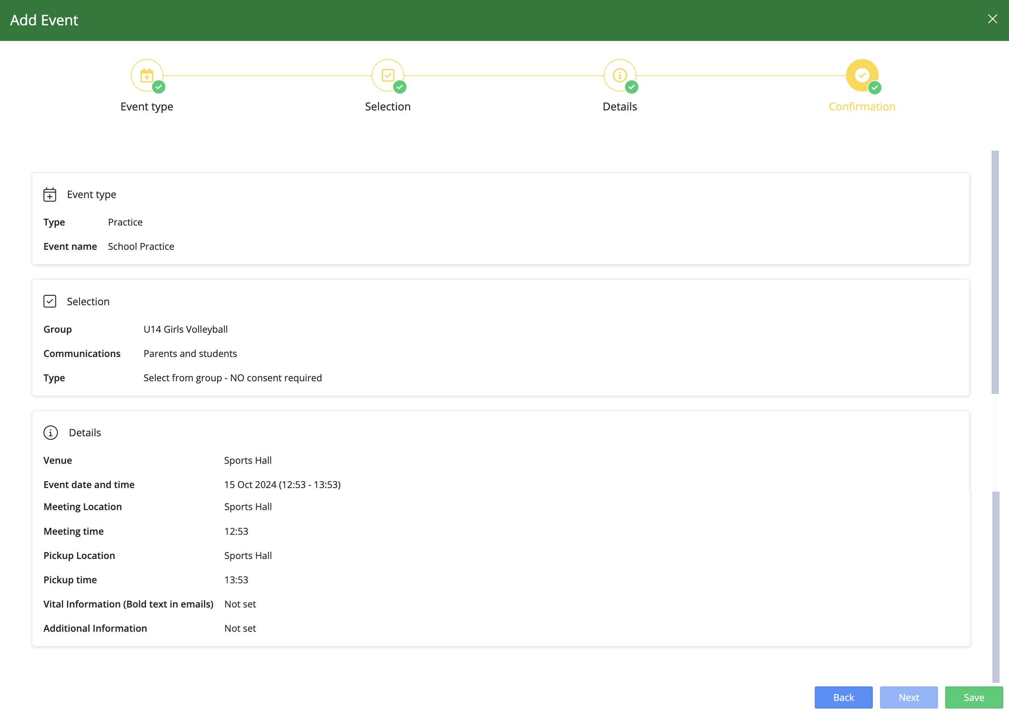This screenshot has width=1009, height=719.
Task: Click the Confirmation step circle icon
Action: pyautogui.click(x=862, y=75)
